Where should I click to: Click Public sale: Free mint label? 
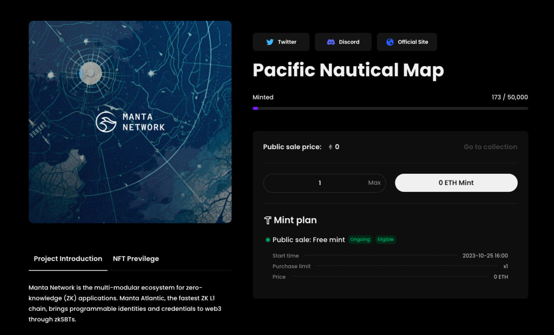[309, 240]
